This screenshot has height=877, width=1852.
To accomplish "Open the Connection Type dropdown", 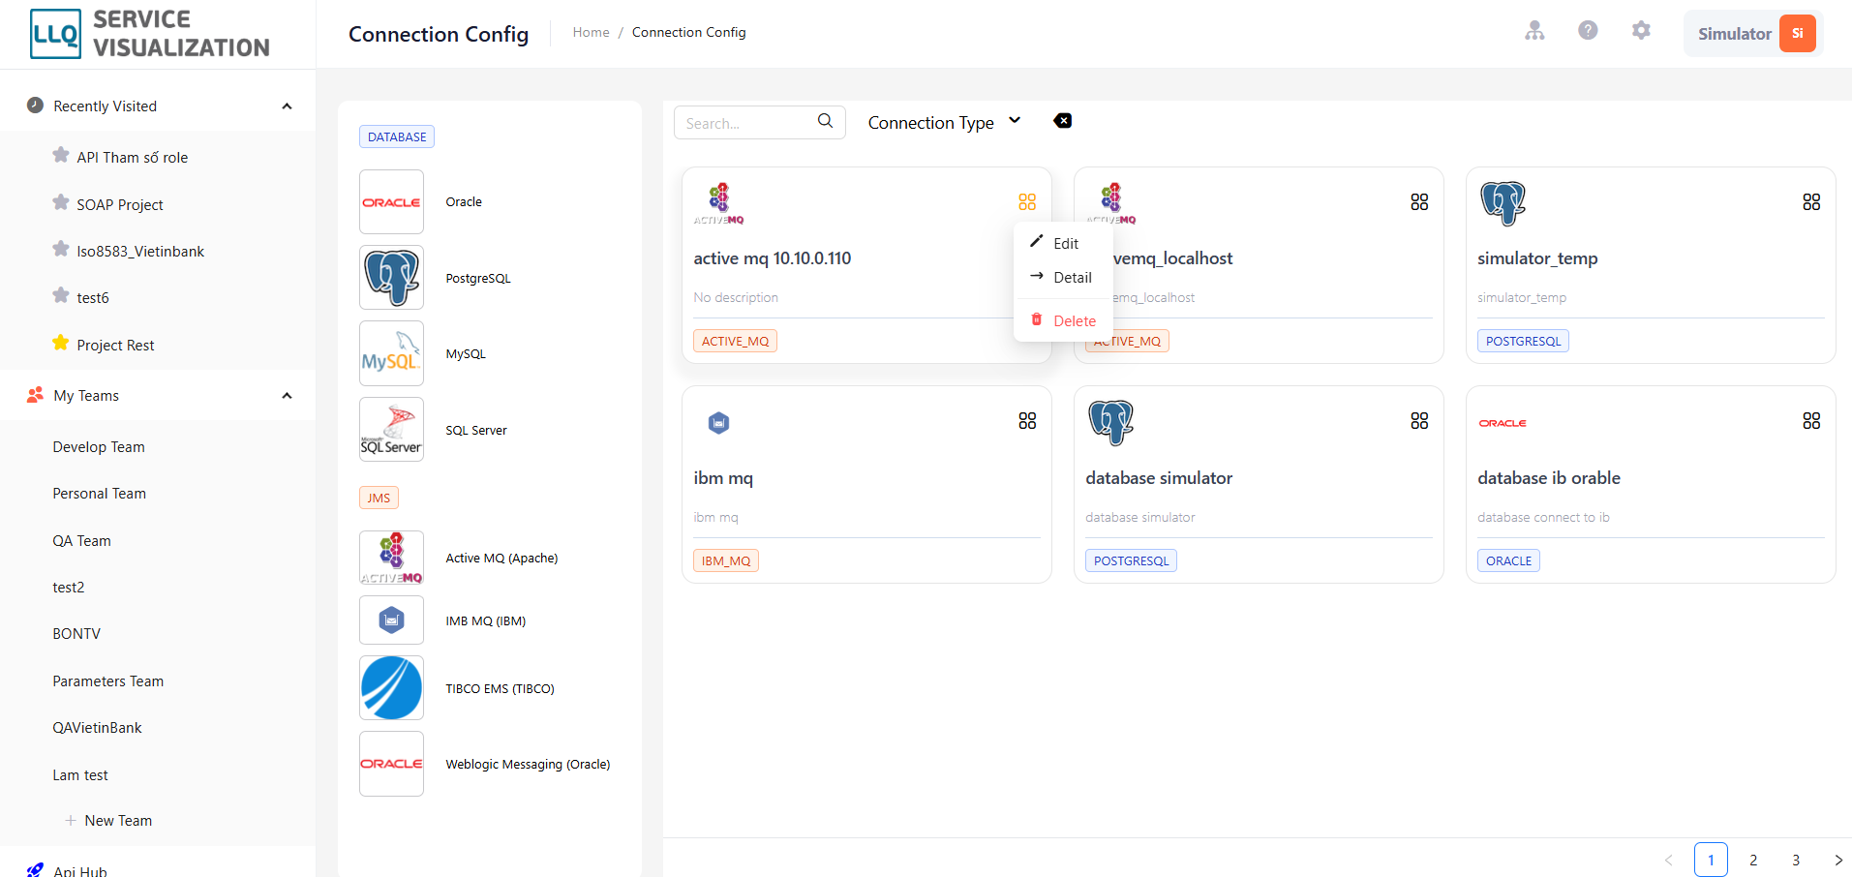I will pyautogui.click(x=944, y=123).
